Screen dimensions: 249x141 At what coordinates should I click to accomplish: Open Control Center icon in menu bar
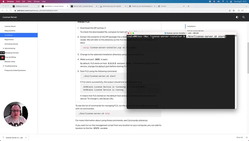[231, 1]
